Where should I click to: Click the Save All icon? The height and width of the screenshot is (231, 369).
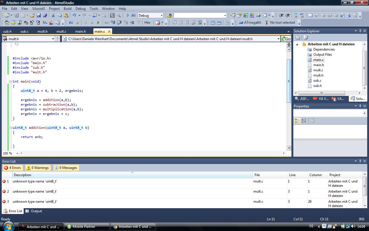[45, 15]
